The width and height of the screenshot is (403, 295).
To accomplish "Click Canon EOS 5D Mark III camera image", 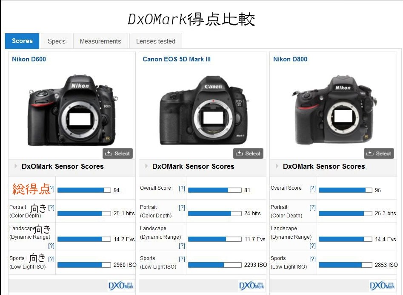I will [x=203, y=110].
